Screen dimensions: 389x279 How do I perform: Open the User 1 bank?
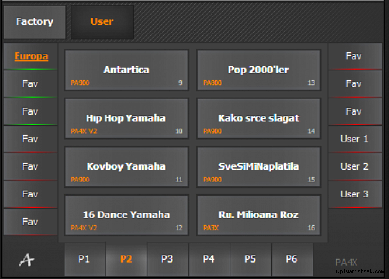(355, 139)
